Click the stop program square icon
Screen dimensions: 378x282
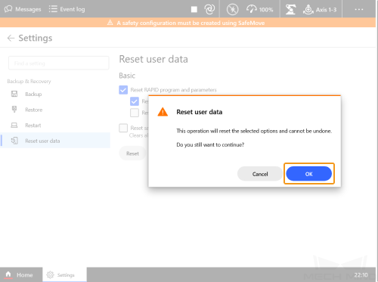[194, 9]
